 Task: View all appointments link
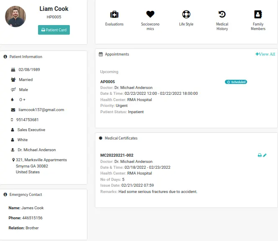click(265, 54)
